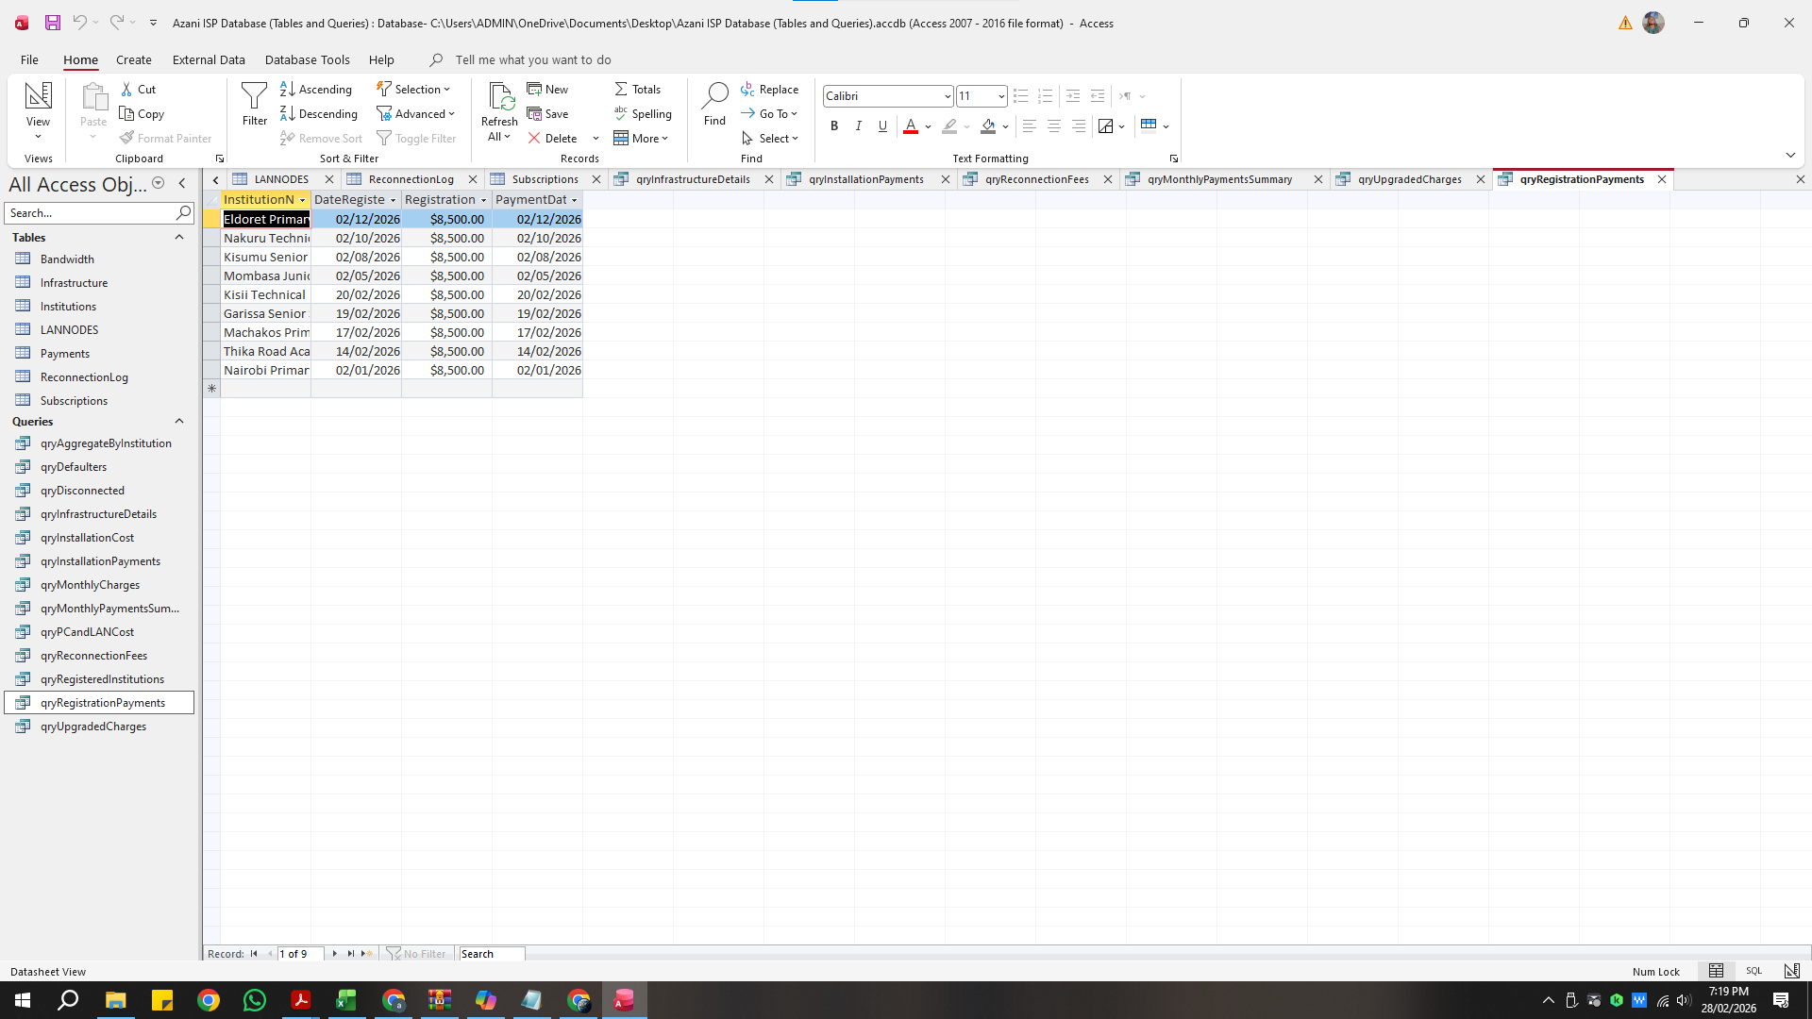Viewport: 1812px width, 1019px height.
Task: Click the record Search box at bottom
Action: [491, 954]
